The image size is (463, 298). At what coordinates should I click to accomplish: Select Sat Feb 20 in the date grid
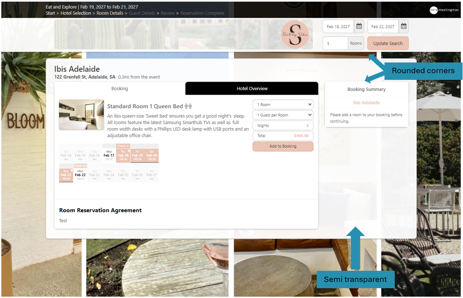point(152,155)
